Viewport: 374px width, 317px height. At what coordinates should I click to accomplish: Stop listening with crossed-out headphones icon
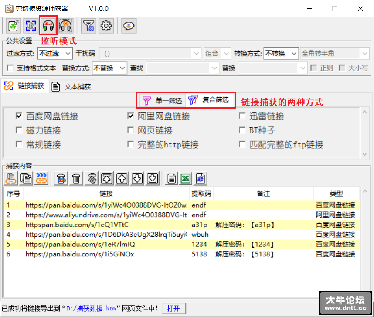66,26
